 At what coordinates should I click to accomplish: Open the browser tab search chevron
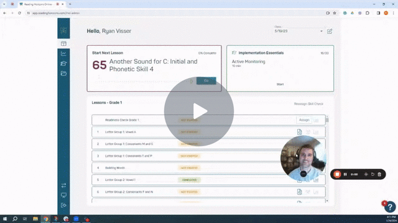point(4,4)
